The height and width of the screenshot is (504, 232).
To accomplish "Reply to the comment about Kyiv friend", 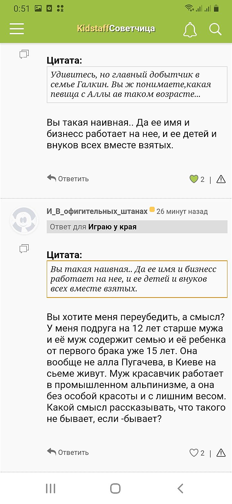I will point(68,452).
